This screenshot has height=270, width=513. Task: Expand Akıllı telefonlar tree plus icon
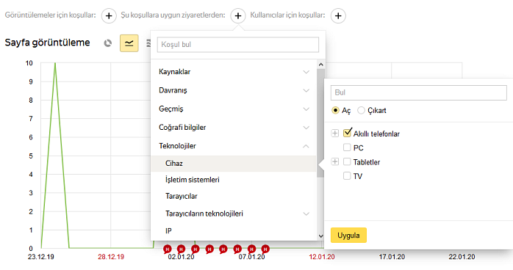point(334,134)
